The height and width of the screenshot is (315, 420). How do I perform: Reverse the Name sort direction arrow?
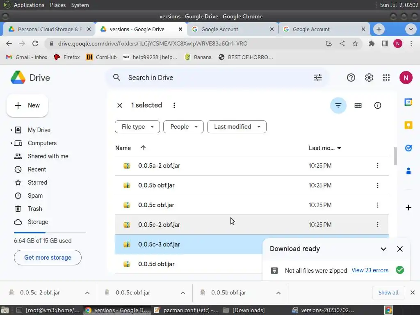143,148
